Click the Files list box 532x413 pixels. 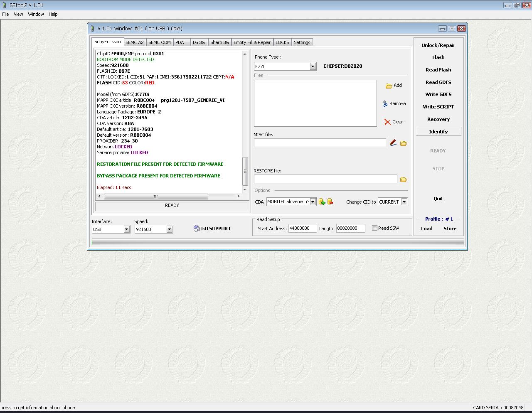click(x=315, y=103)
